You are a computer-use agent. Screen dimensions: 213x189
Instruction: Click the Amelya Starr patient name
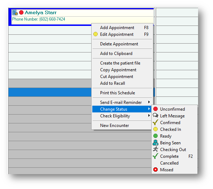coord(40,12)
